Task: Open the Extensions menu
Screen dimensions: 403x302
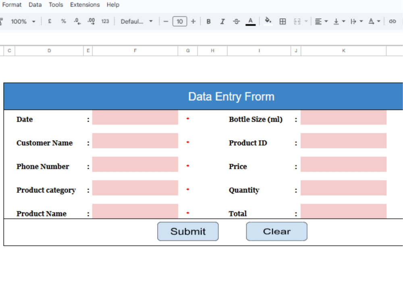Action: [x=85, y=4]
